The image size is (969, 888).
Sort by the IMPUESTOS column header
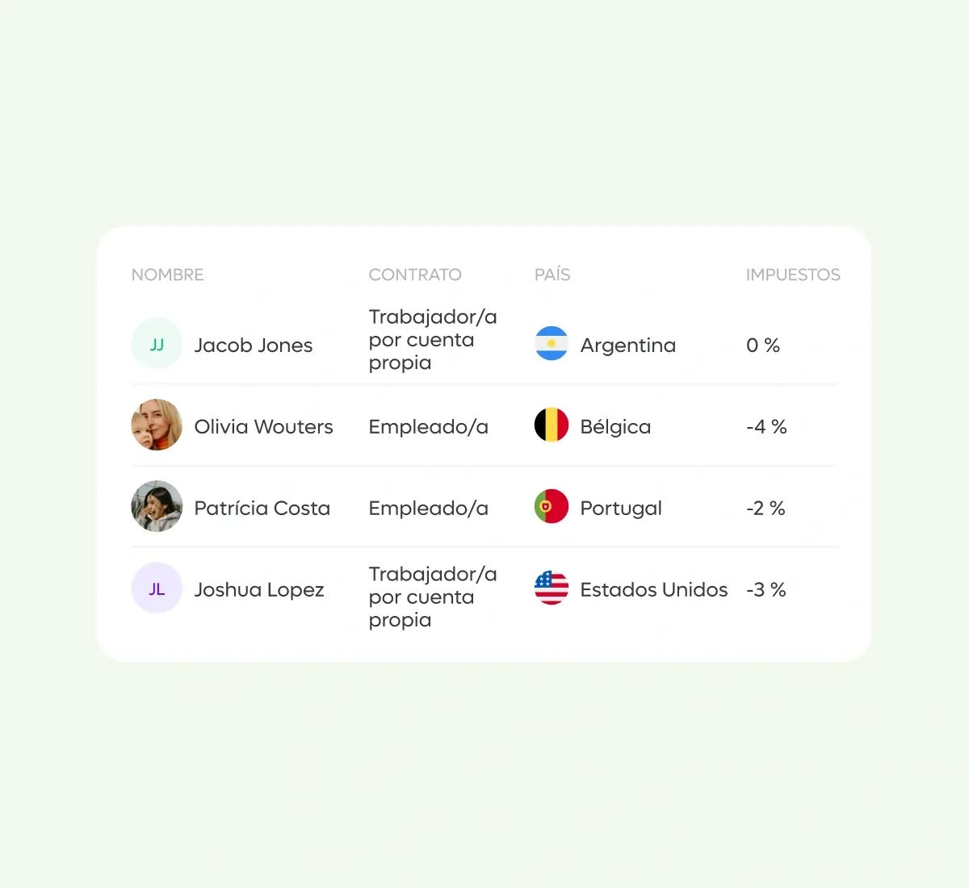(x=793, y=274)
